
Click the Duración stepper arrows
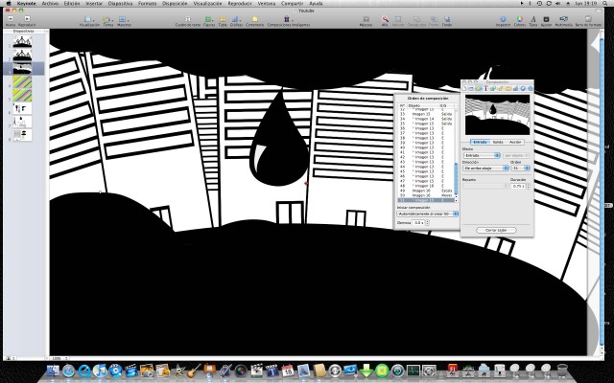[529, 186]
